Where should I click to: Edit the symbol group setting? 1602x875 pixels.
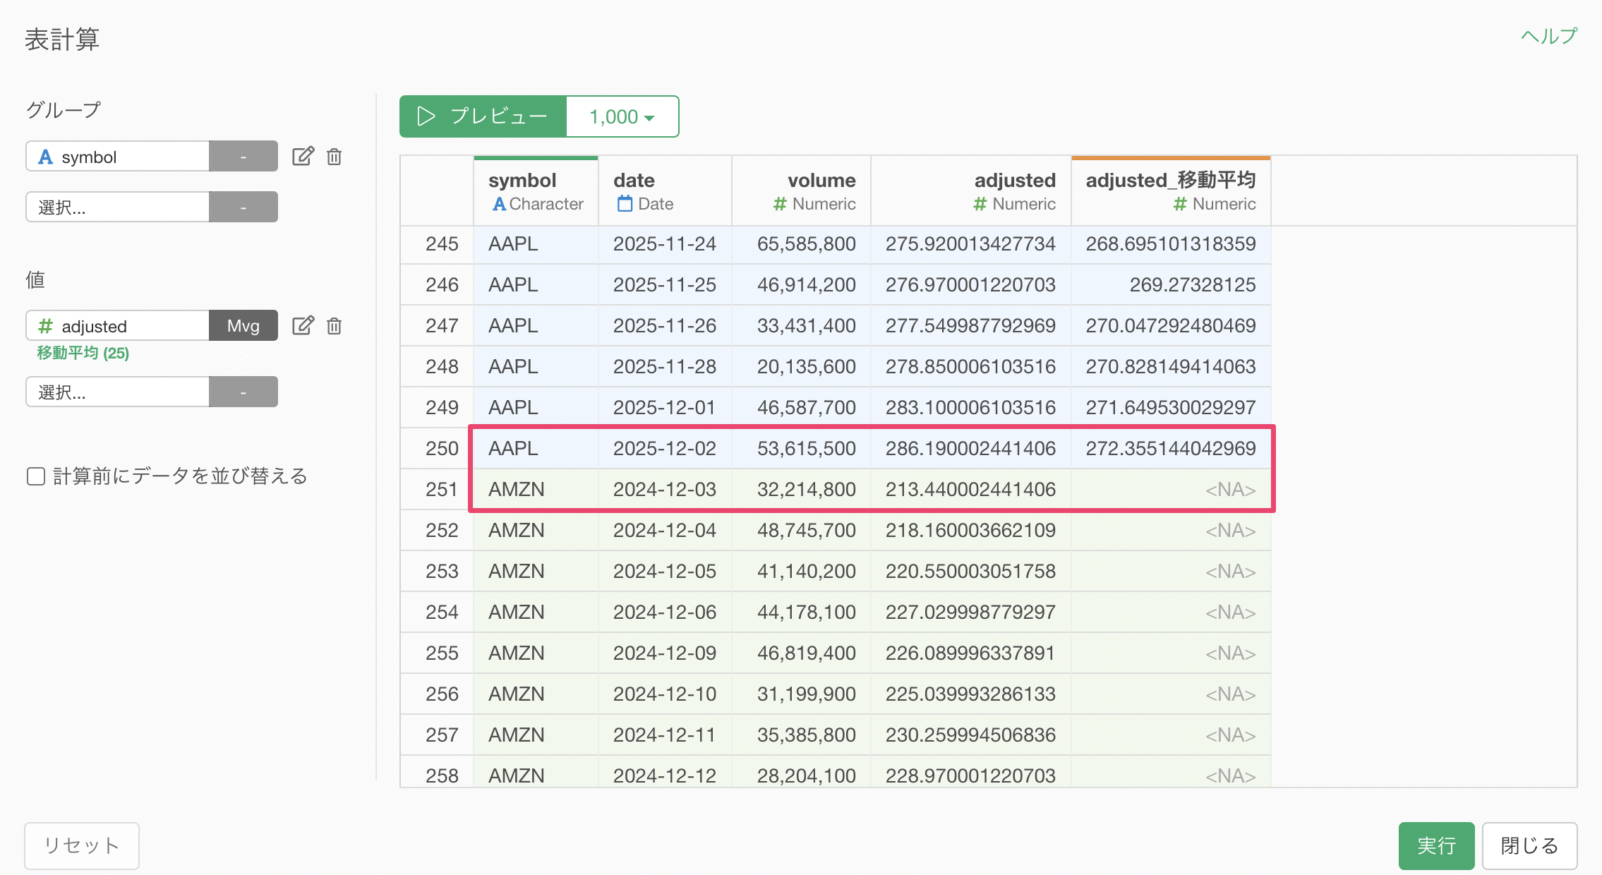click(303, 156)
